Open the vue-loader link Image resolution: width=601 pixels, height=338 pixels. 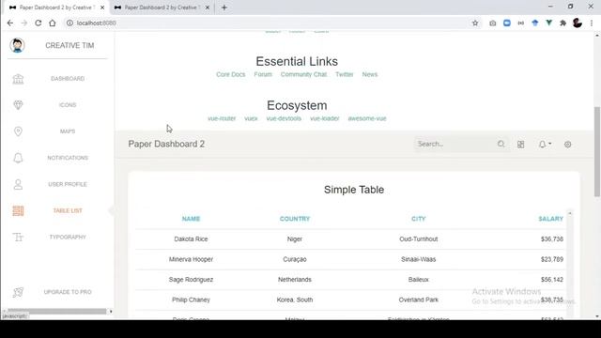325,118
